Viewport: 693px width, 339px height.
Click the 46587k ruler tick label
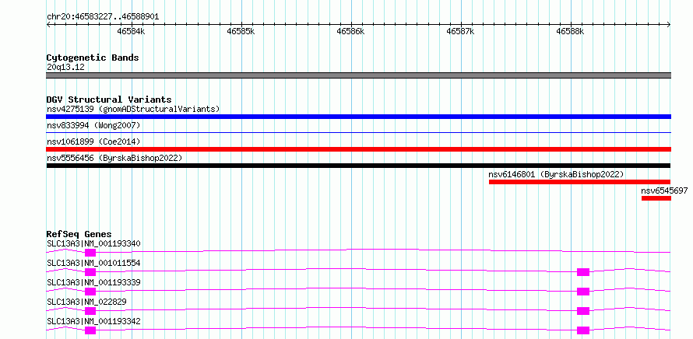[460, 31]
